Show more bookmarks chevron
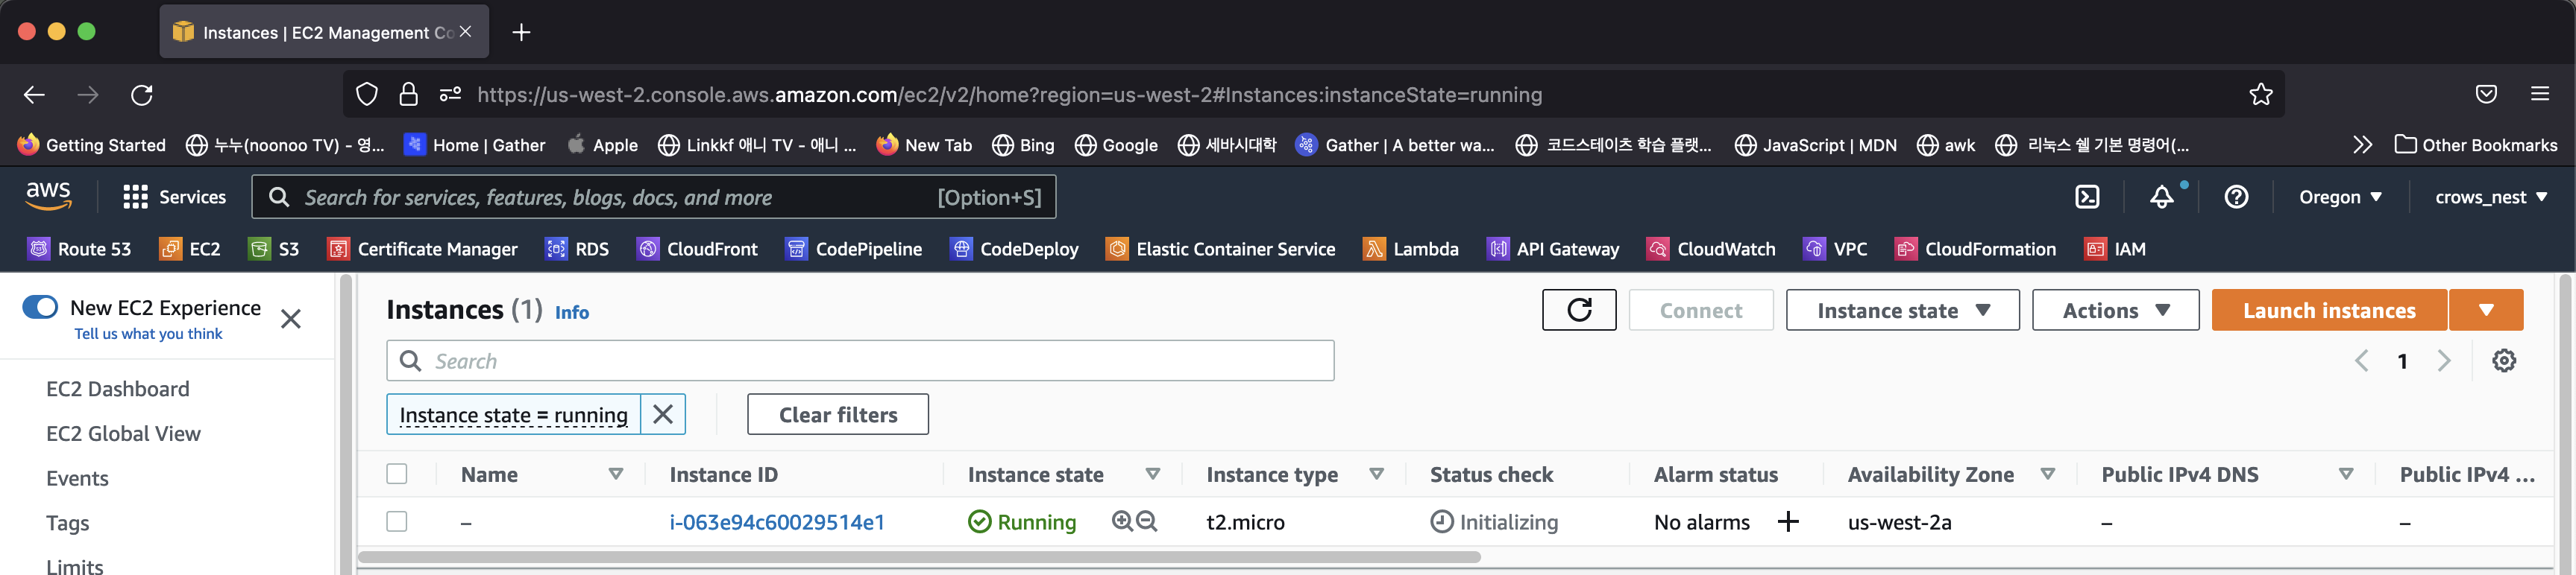This screenshot has width=2576, height=575. click(x=2362, y=144)
